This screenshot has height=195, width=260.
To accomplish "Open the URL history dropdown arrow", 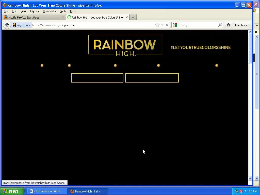I will [x=162, y=25].
